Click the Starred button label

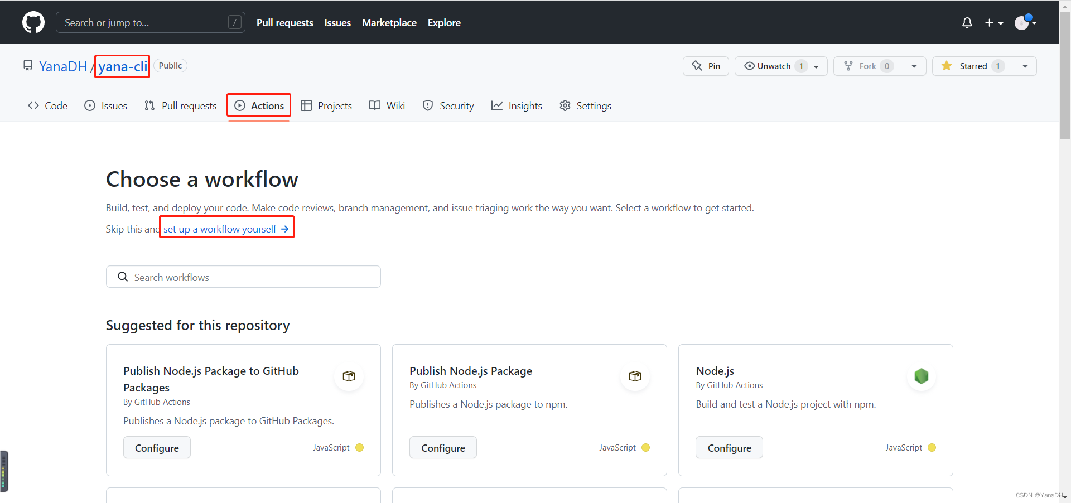(x=973, y=66)
